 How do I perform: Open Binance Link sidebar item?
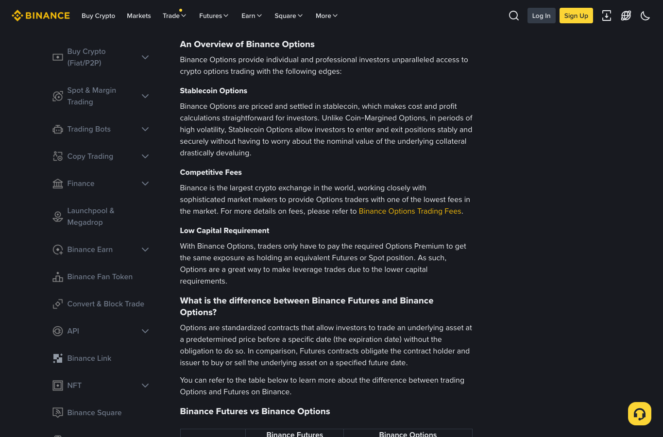click(89, 358)
